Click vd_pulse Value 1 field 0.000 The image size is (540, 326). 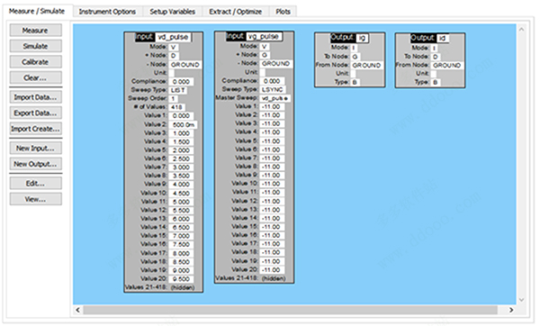click(181, 116)
